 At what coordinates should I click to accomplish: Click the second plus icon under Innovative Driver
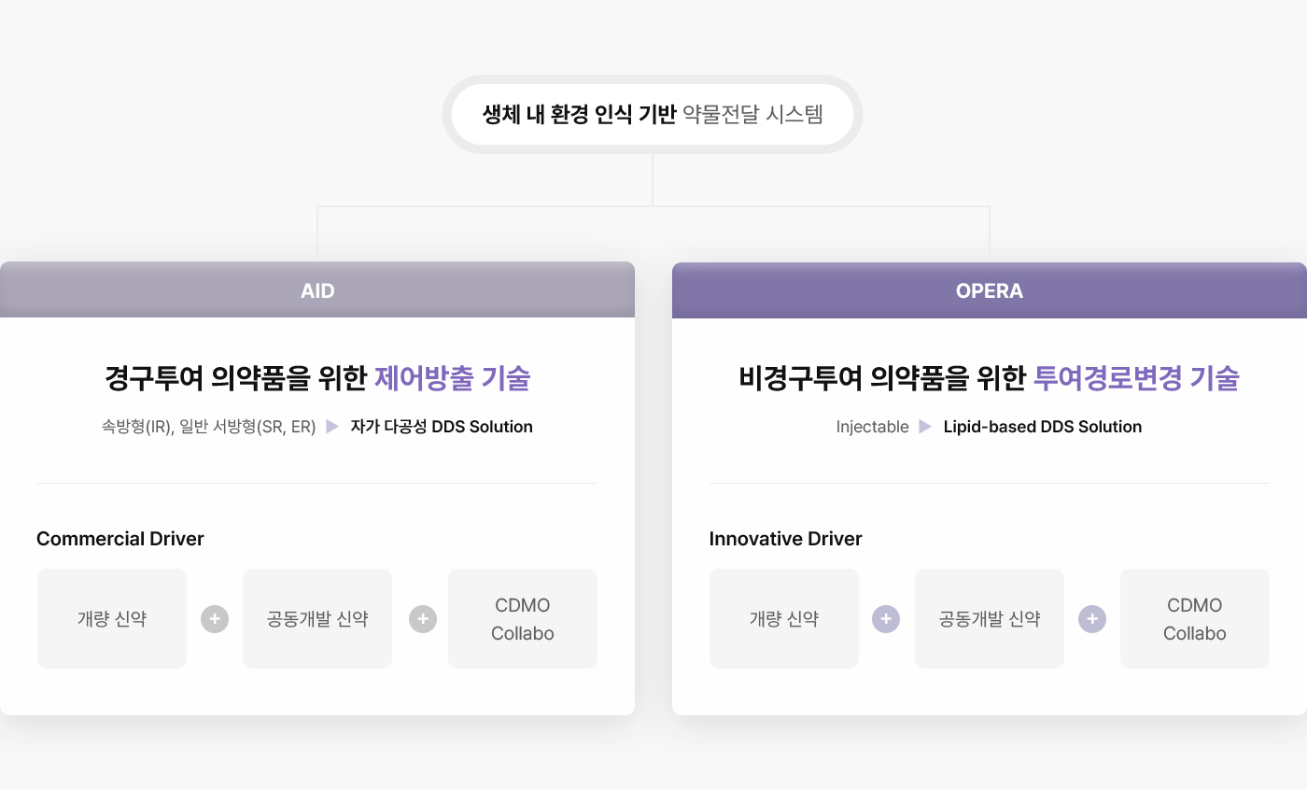[x=1092, y=619]
